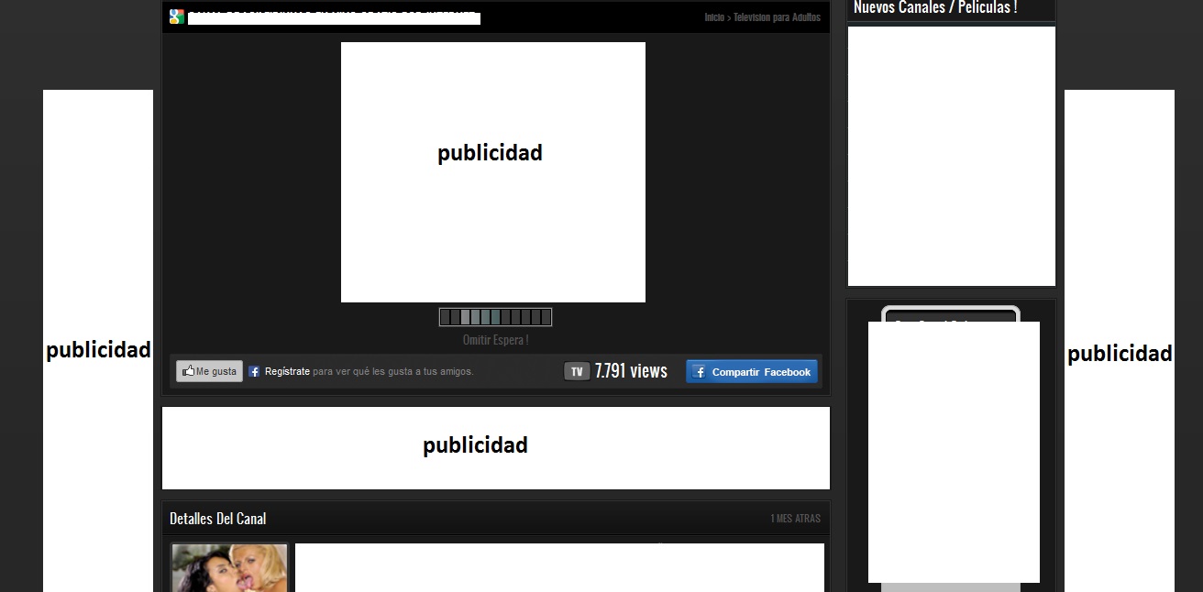This screenshot has width=1203, height=592.
Task: Click the 7.791 views counter
Action: [x=631, y=371]
